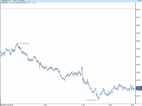Viewport: 142px width, 106px height.
Task: Click the high point label 0.9411
Action: pos(24,44)
